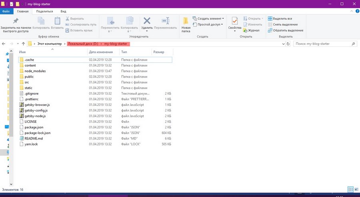Select the content folder
Screen dimensions: 360x197
tap(95, 66)
